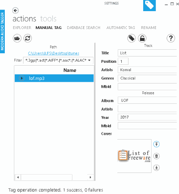This screenshot has width=179, height=194.
Task: Open the Rename tab
Action: pyautogui.click(x=149, y=28)
